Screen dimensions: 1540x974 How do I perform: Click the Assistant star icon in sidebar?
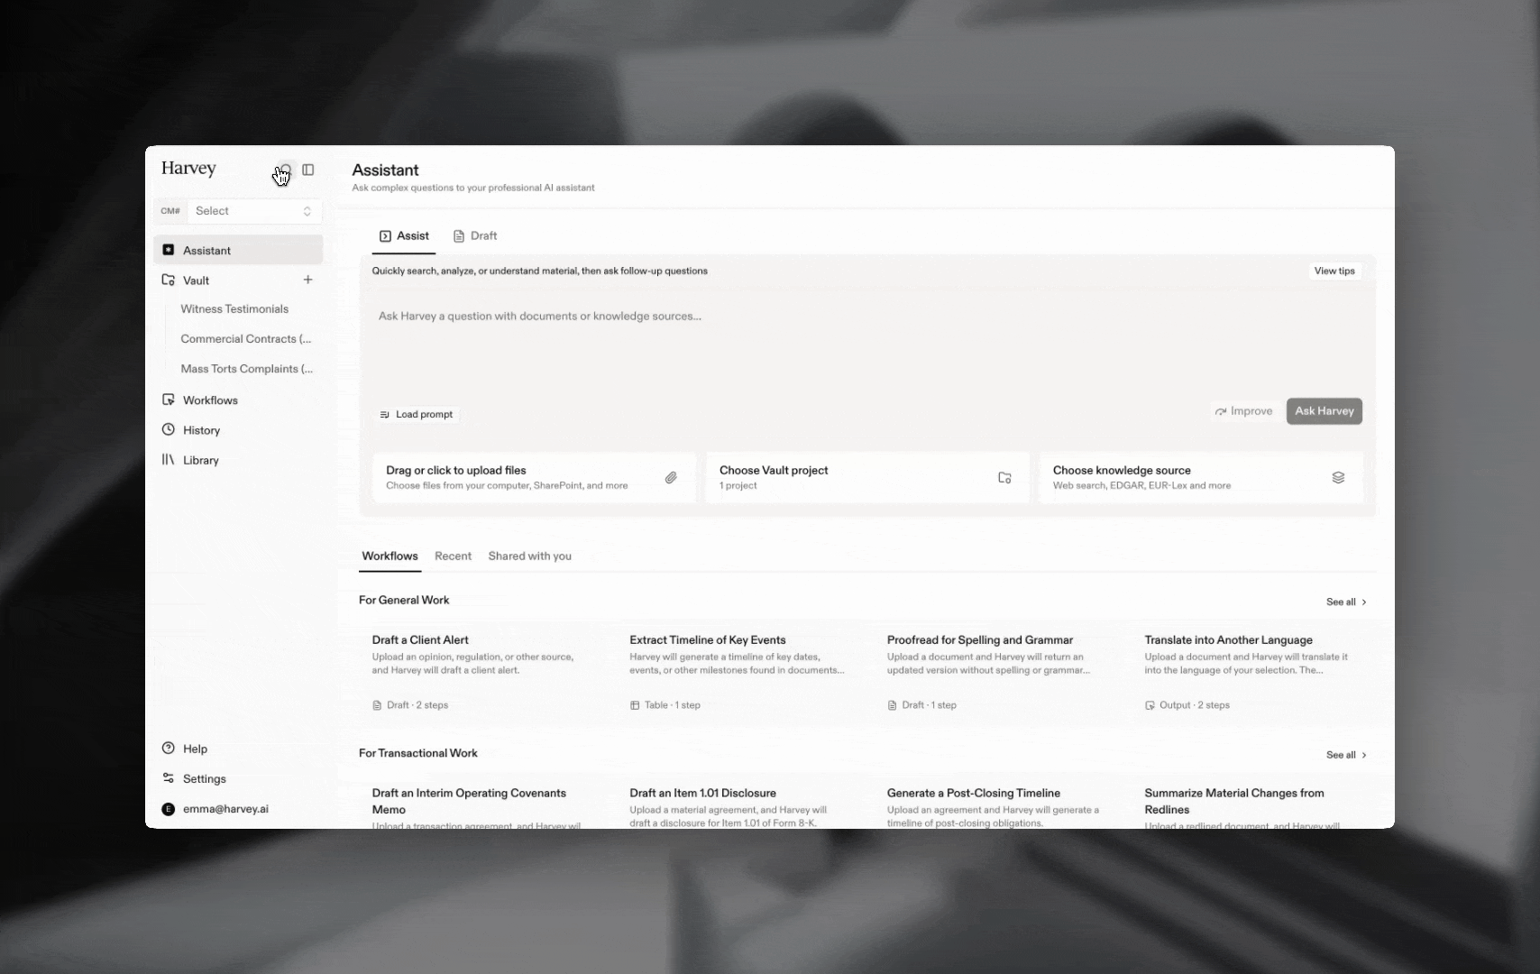[168, 250]
